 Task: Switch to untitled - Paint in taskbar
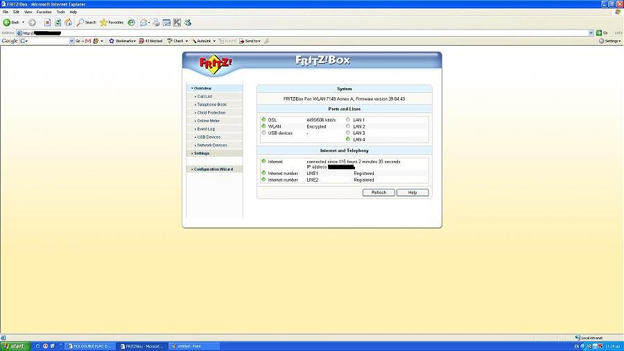coord(187,345)
